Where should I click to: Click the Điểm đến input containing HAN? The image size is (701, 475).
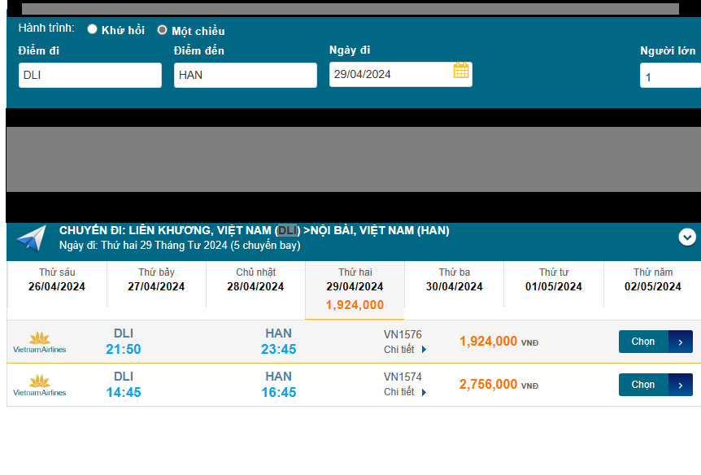point(245,76)
